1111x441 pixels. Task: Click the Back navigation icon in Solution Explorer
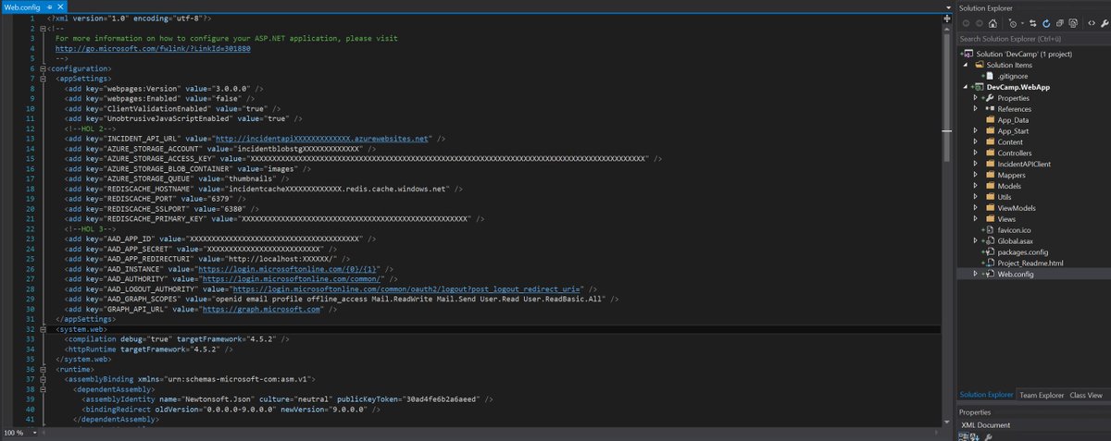[966, 24]
